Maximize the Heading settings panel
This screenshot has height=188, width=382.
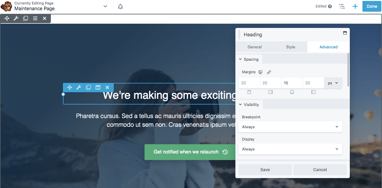345,33
